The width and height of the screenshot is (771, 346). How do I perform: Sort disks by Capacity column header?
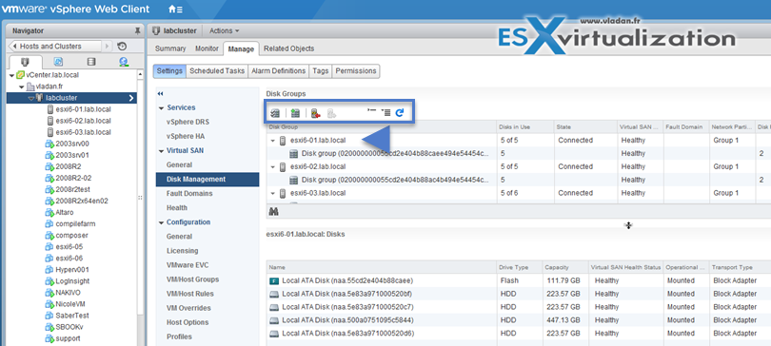click(565, 267)
